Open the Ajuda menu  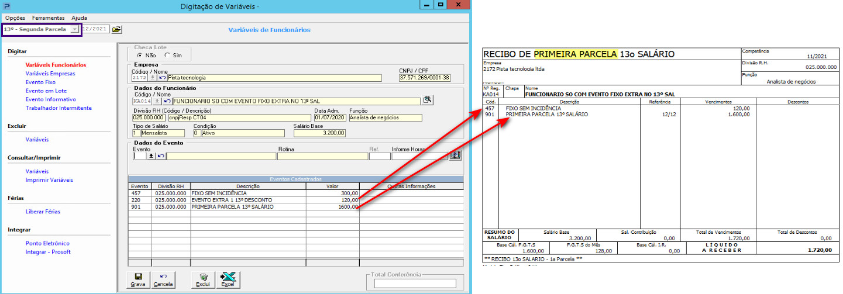pyautogui.click(x=79, y=18)
